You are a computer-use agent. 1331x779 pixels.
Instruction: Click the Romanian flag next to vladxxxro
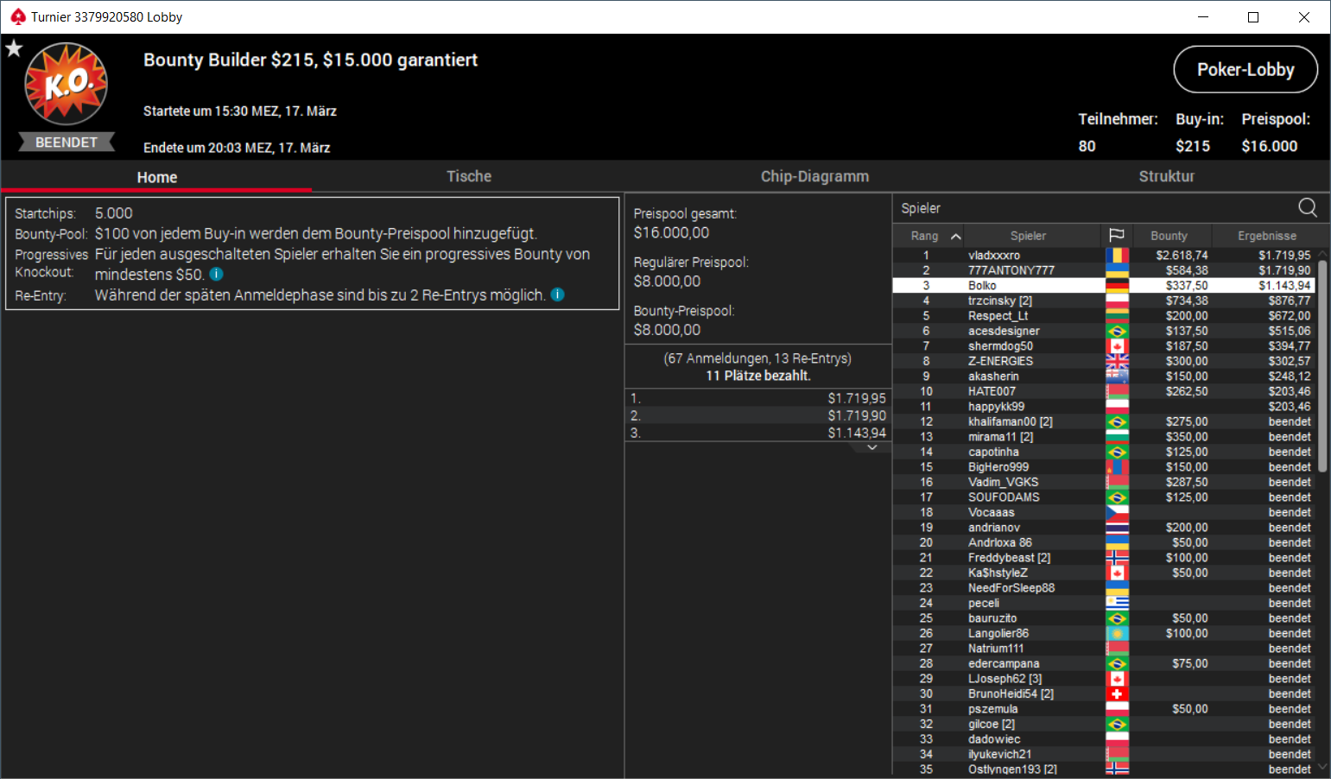1117,255
